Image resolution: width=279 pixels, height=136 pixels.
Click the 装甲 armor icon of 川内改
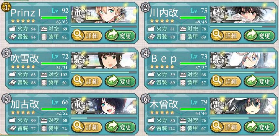[183, 37]
